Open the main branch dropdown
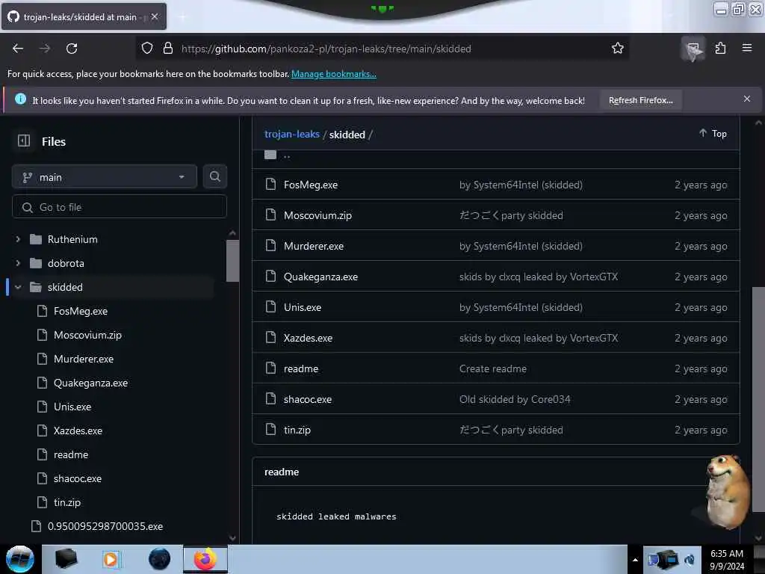 105,177
